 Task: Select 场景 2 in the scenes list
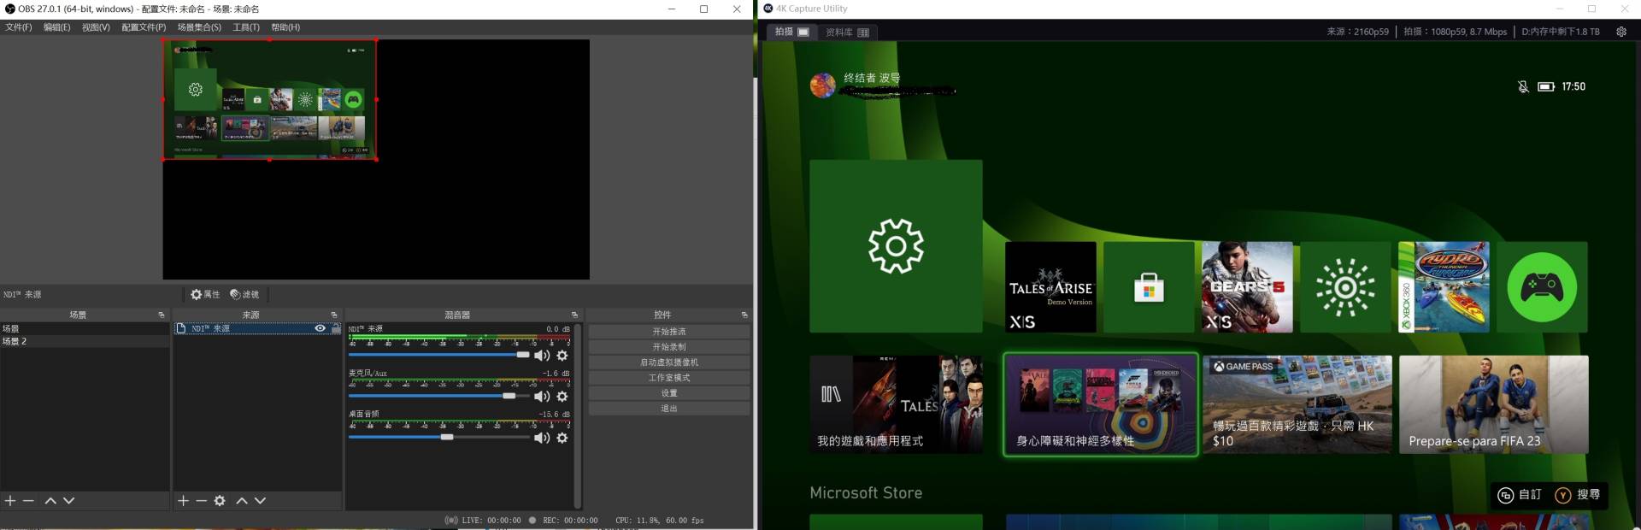click(x=85, y=341)
